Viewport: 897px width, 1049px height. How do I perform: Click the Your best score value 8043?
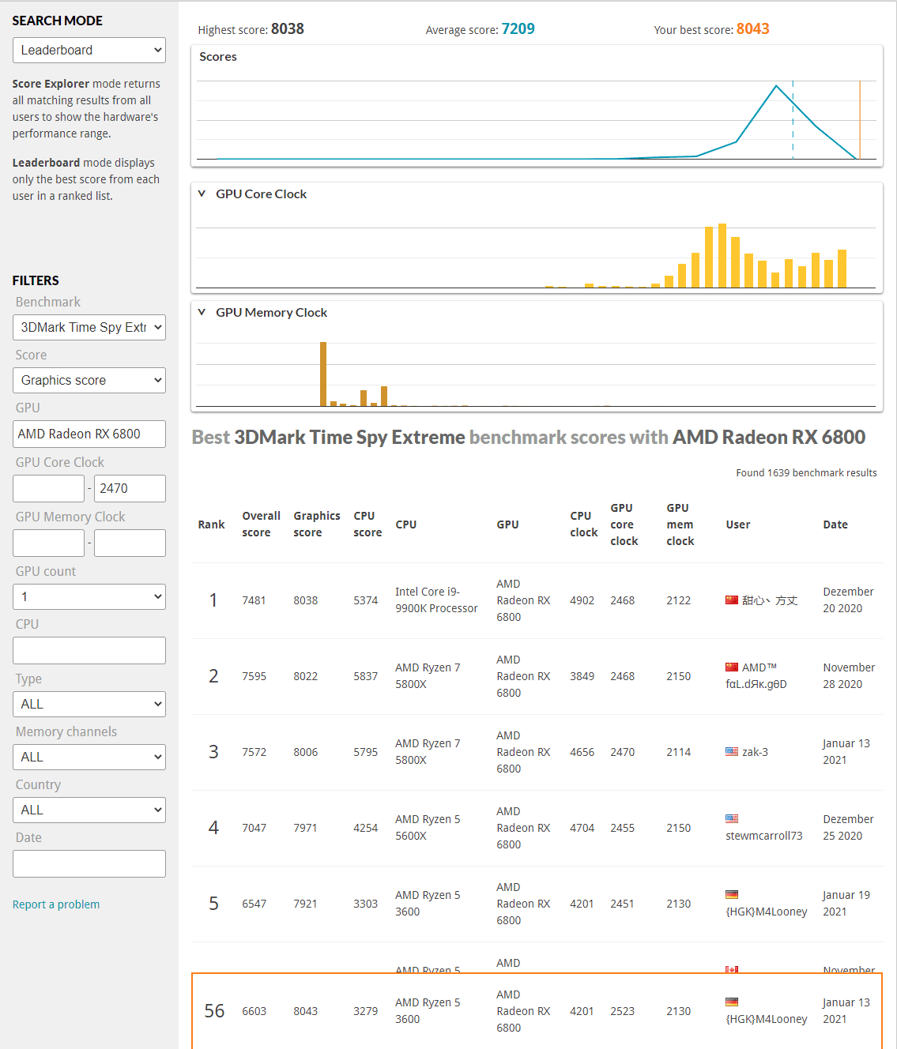[752, 29]
